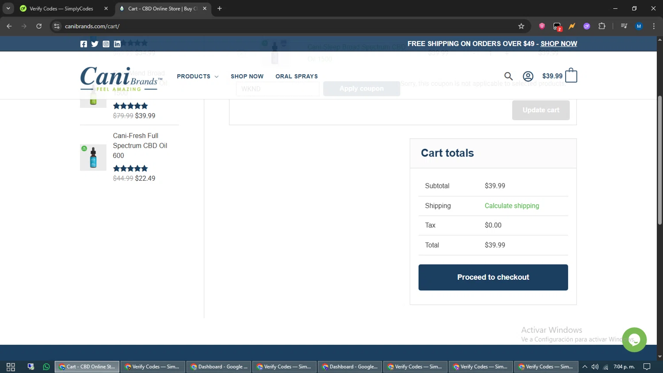Open Cani Brands Instagram icon
This screenshot has height=373, width=663.
click(106, 44)
